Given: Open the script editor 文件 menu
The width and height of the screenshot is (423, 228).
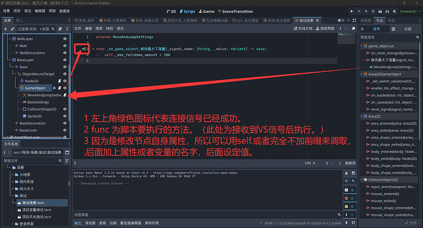Looking at the screenshot, I should point(78,29).
